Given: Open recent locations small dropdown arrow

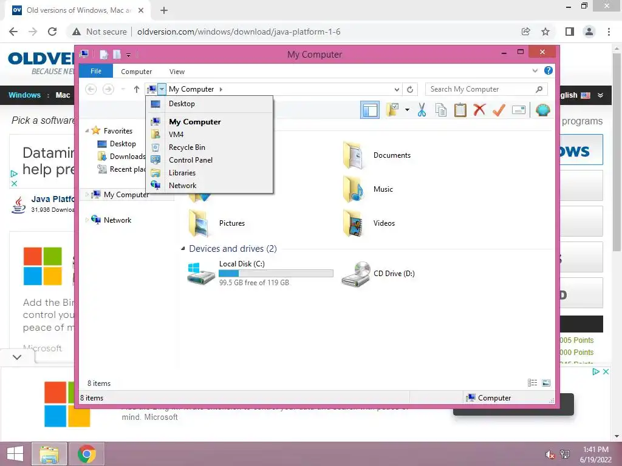Looking at the screenshot, I should tap(123, 89).
